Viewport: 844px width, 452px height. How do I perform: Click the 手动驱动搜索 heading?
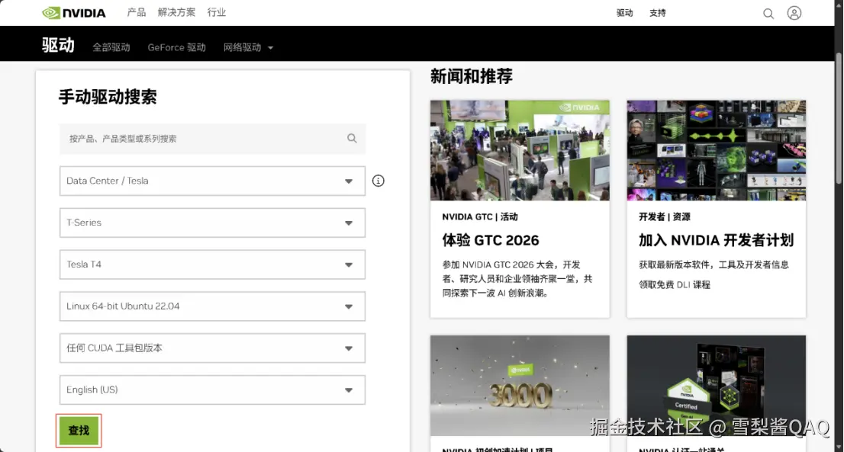(x=108, y=97)
